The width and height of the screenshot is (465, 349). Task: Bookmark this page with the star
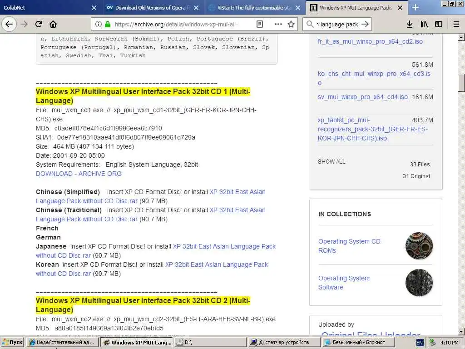click(x=291, y=25)
